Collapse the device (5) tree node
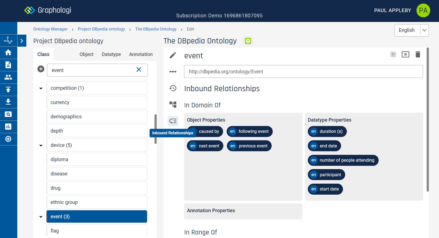This screenshot has width=439, height=238. point(41,145)
